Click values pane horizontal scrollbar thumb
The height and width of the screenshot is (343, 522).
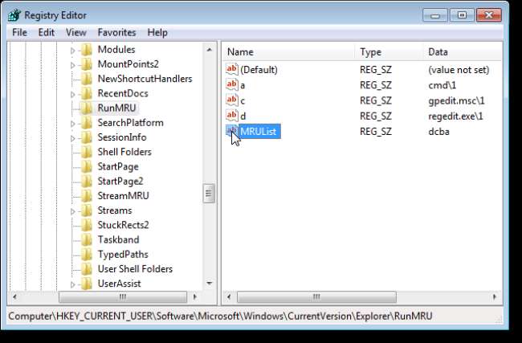point(316,296)
